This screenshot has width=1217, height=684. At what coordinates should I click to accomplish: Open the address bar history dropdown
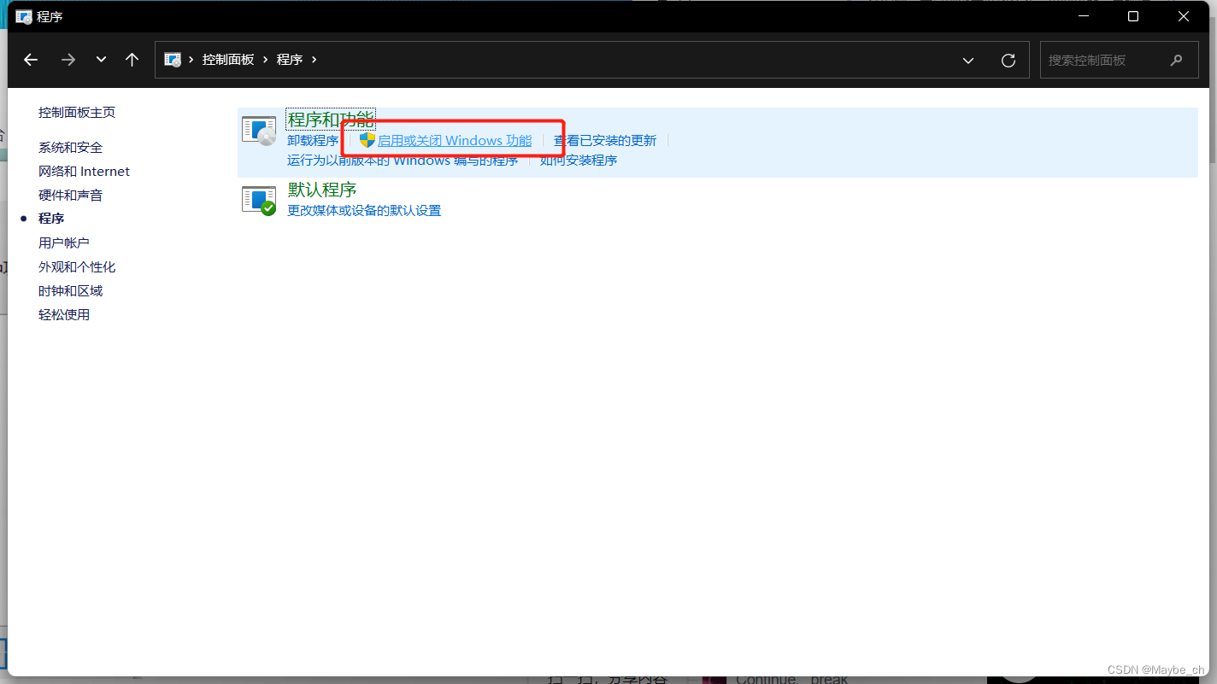click(968, 61)
